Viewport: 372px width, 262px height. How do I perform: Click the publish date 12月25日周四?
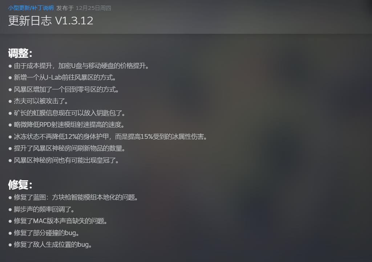[x=93, y=8]
